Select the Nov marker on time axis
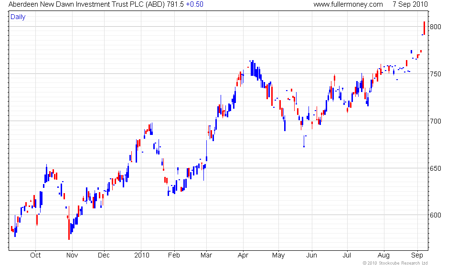468x267 pixels. pos(71,255)
